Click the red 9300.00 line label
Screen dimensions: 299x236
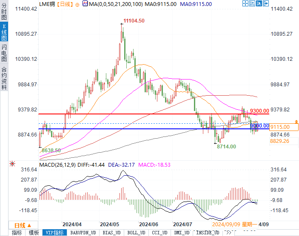click(x=259, y=111)
